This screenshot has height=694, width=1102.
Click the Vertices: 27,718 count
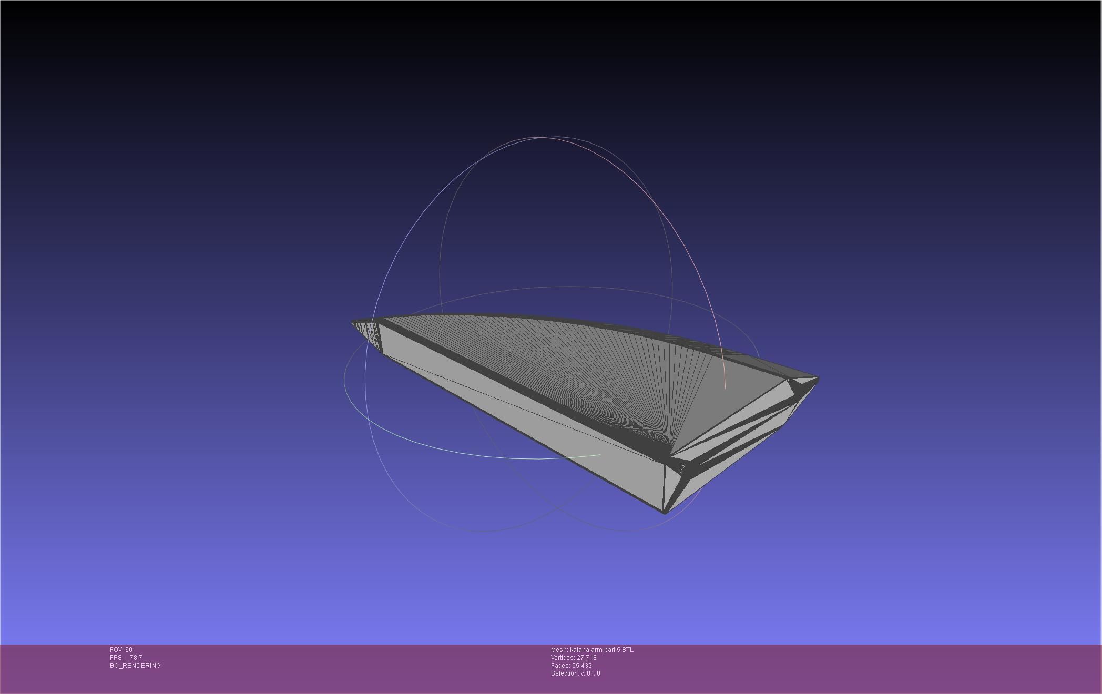(573, 658)
